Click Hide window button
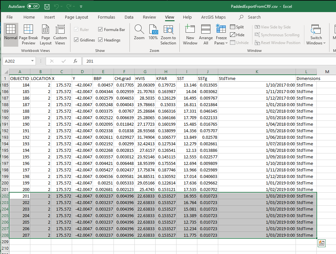This screenshot has width=336, height=254. pos(237,35)
